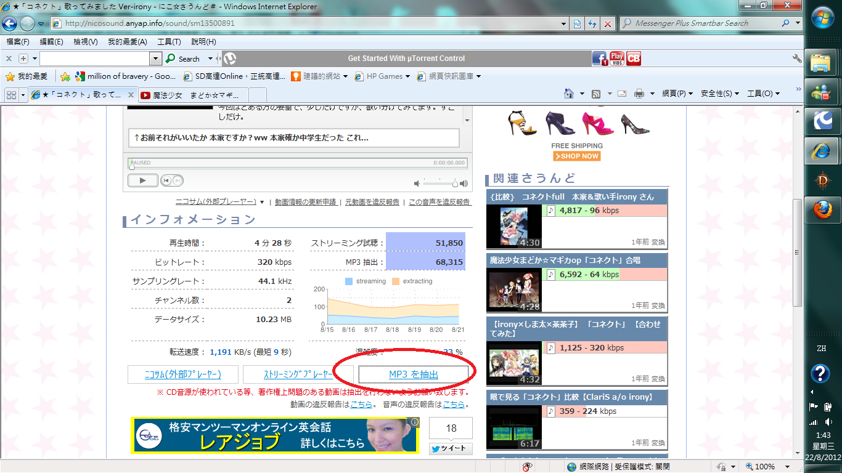This screenshot has width=842, height=473.
Task: Click the volume mute speaker icon
Action: click(417, 183)
